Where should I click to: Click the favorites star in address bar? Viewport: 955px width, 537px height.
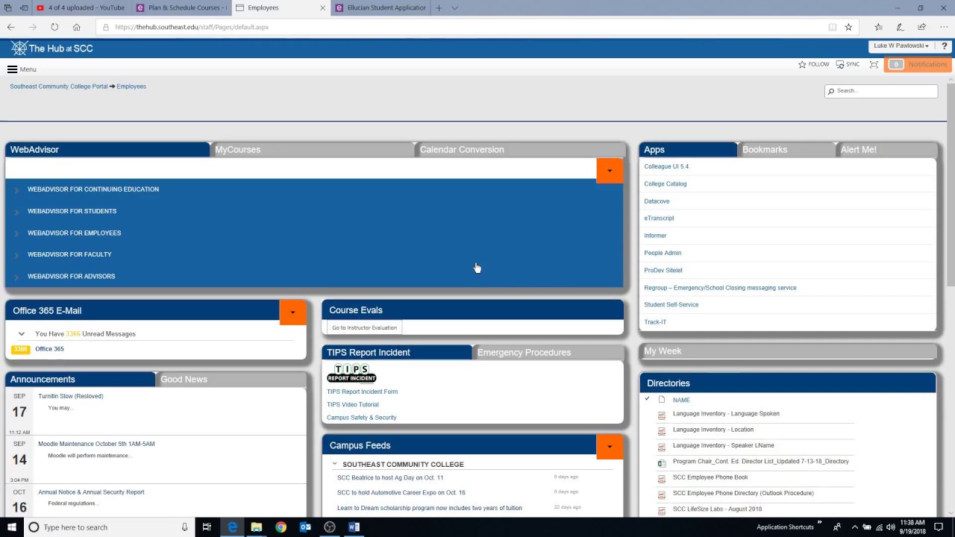coord(848,27)
